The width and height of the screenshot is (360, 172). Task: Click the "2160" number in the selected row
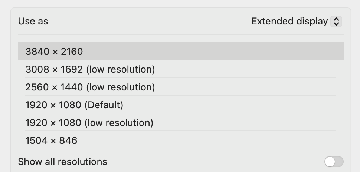coord(72,52)
